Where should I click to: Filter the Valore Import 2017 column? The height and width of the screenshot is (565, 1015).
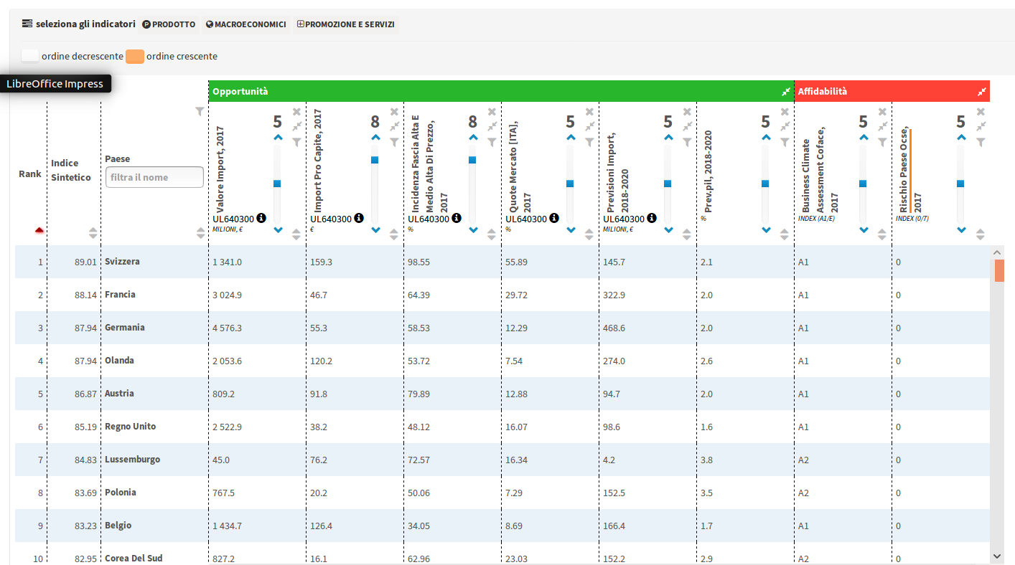296,142
